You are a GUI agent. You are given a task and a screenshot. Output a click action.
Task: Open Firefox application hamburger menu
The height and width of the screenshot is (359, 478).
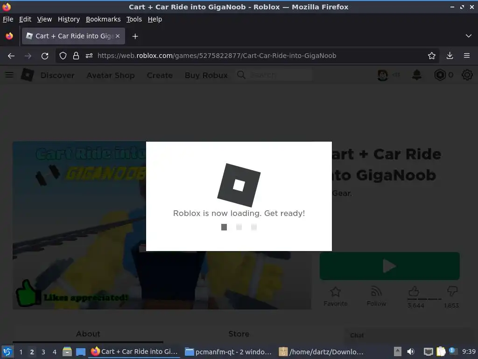pos(467,56)
